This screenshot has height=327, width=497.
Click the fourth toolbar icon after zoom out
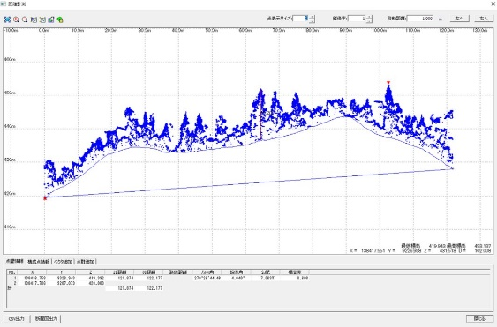pos(34,19)
